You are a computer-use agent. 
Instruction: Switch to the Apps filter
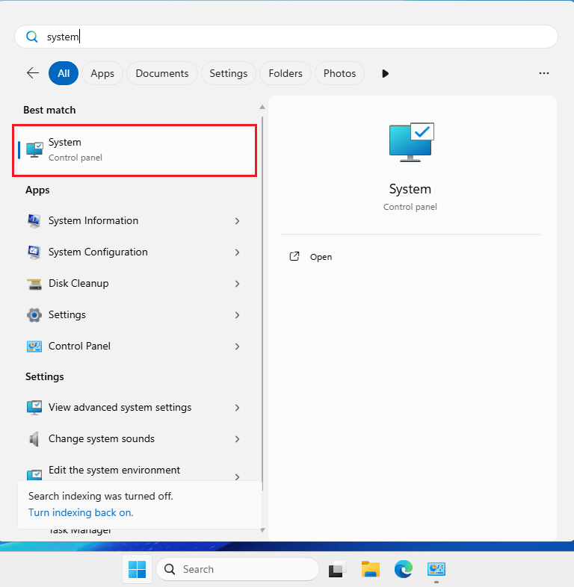(x=102, y=73)
